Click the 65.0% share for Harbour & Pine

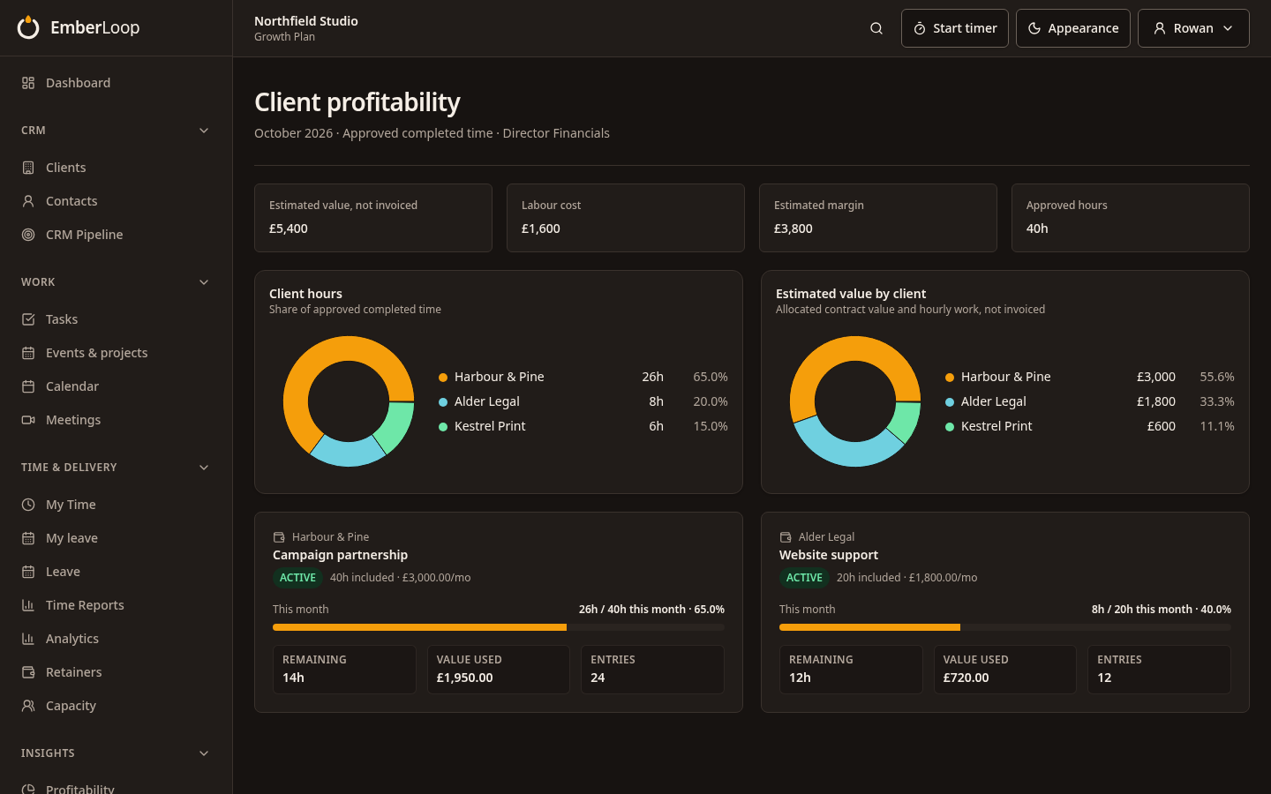[x=711, y=377]
